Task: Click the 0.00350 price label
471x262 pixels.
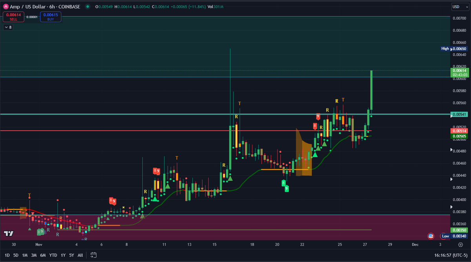Action: click(458, 230)
